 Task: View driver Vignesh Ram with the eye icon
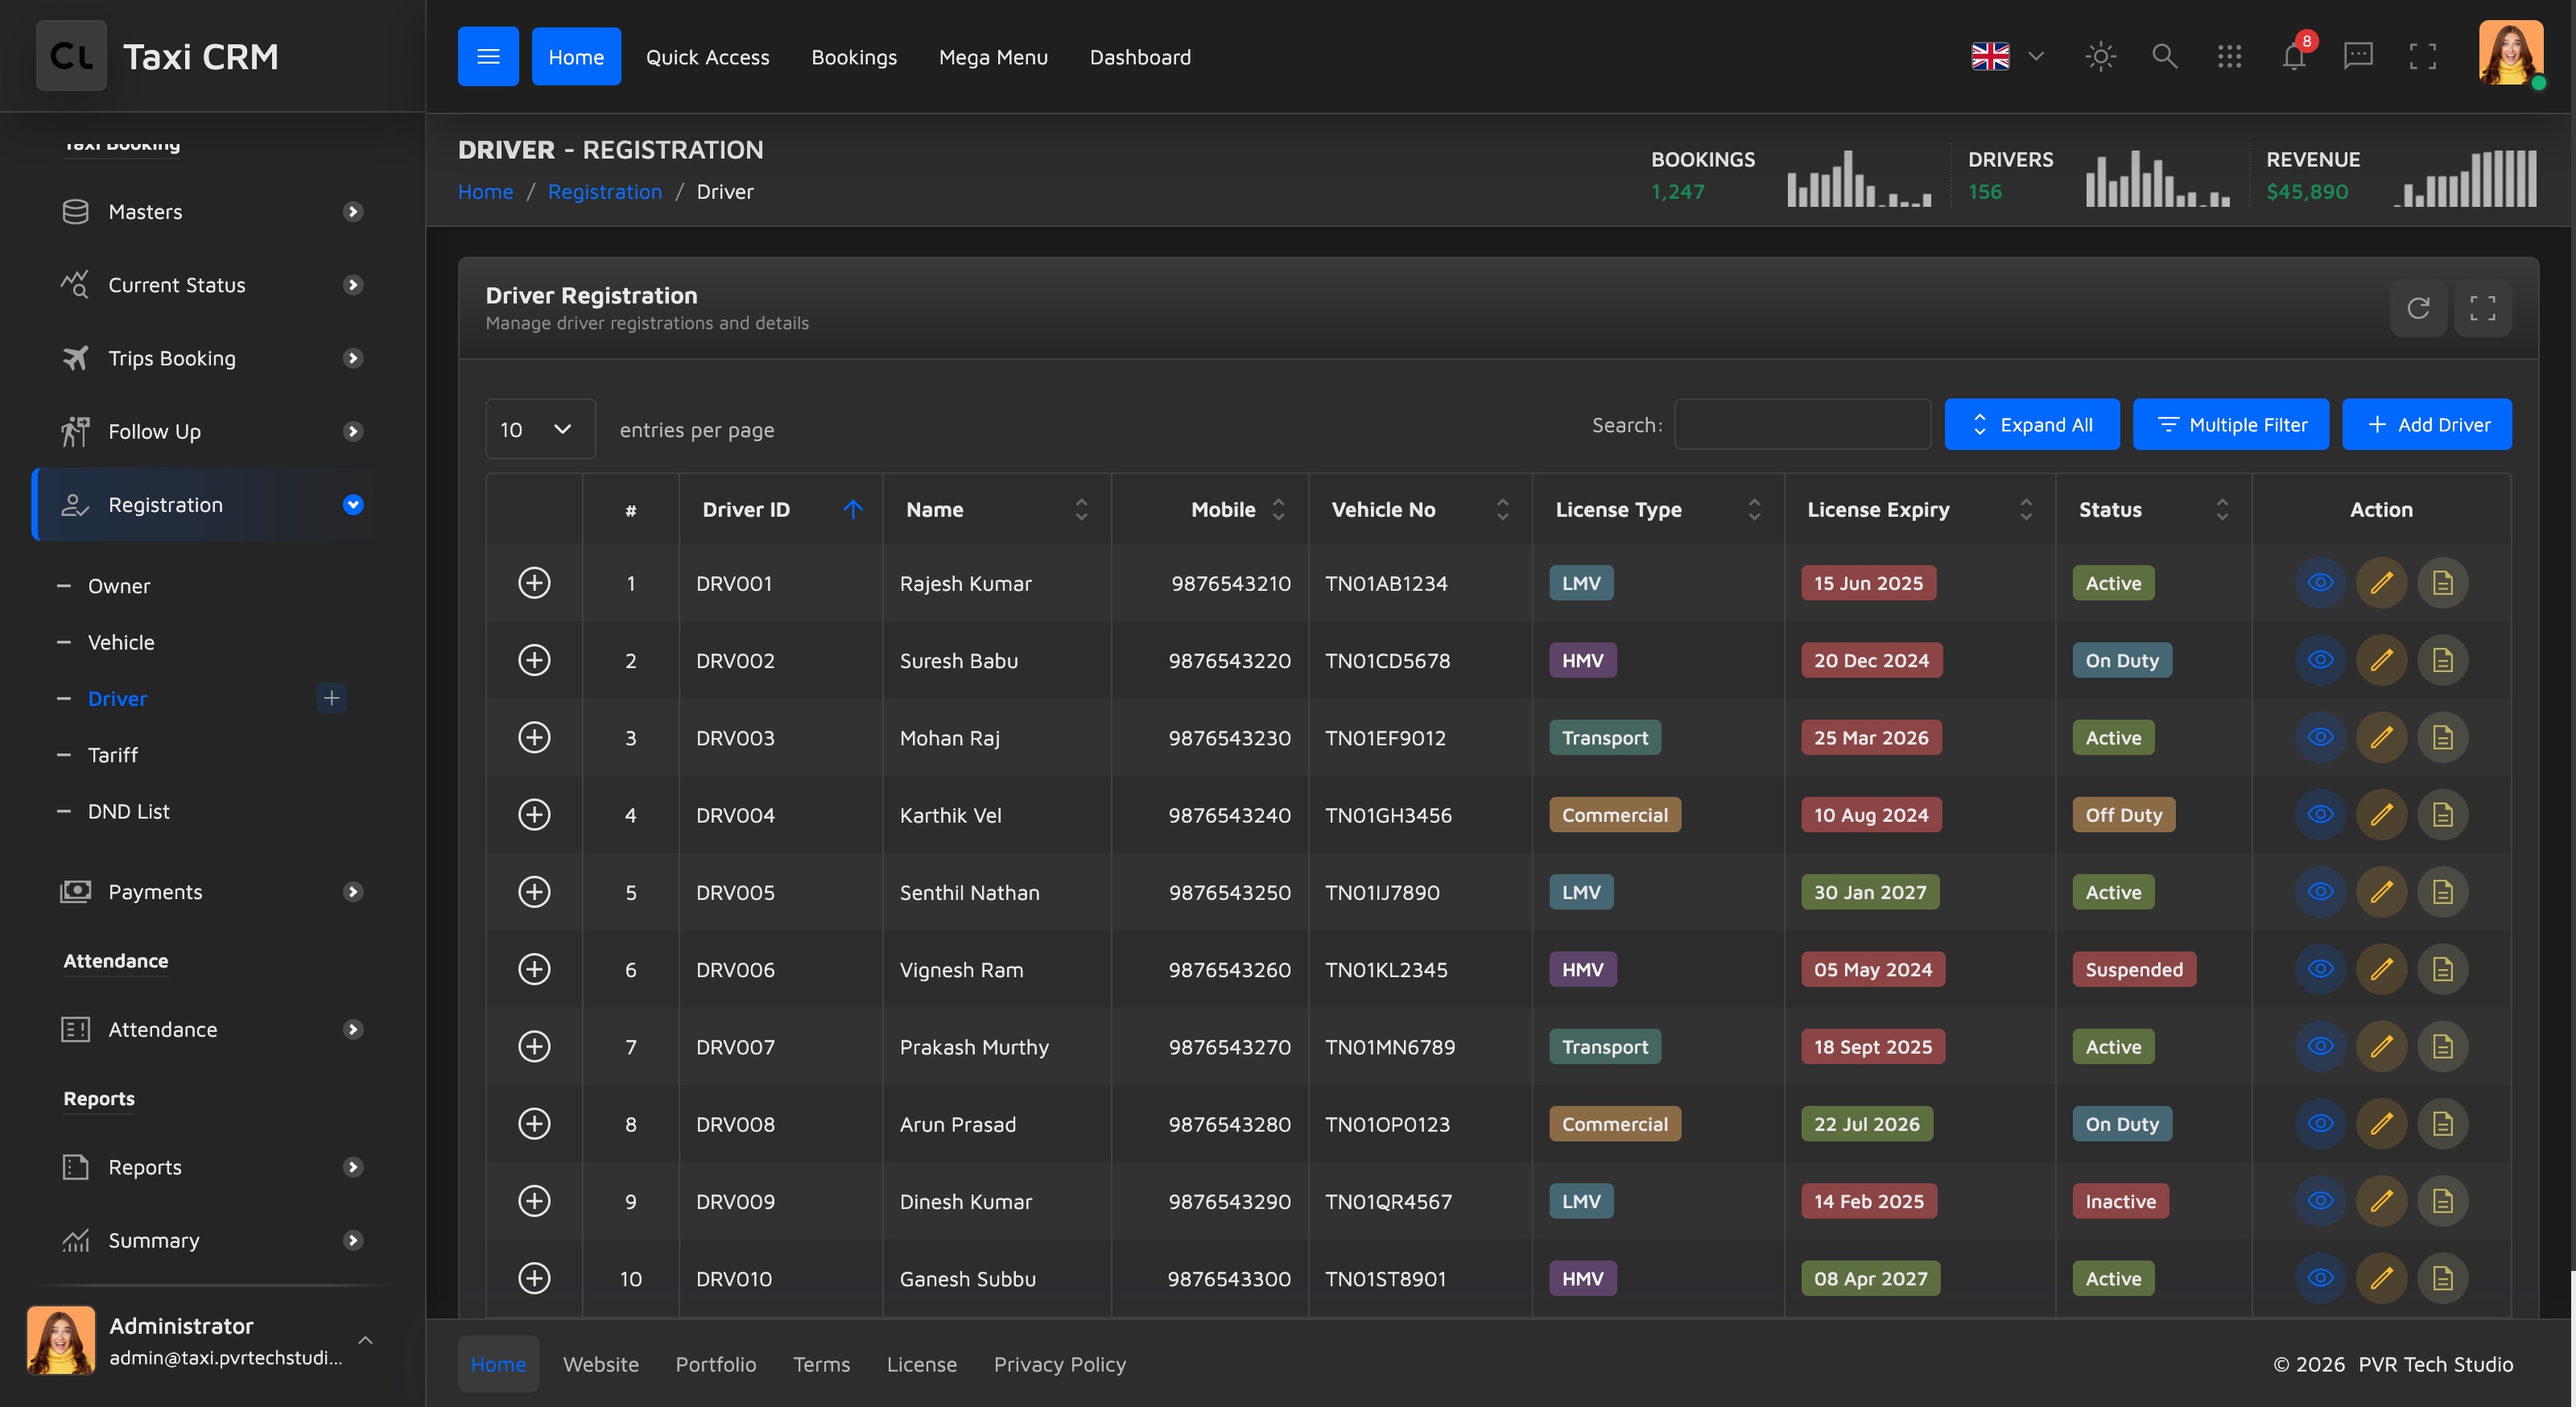click(x=2320, y=969)
